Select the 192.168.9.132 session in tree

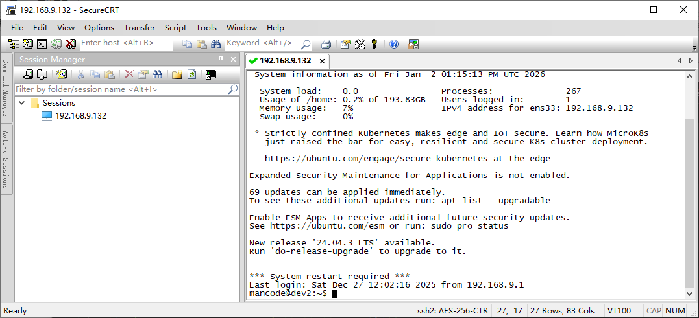point(80,116)
